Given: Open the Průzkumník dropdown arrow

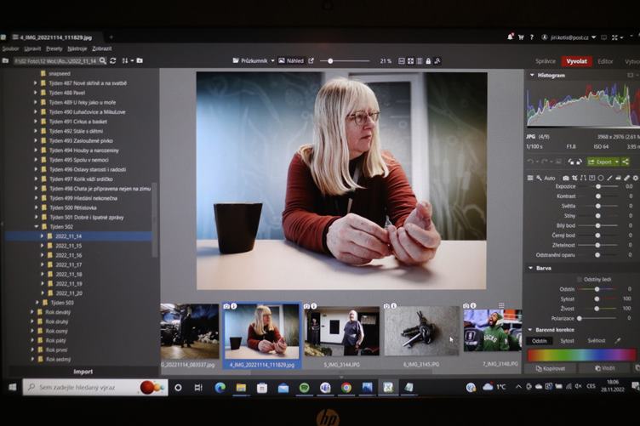Looking at the screenshot, I should (272, 60).
